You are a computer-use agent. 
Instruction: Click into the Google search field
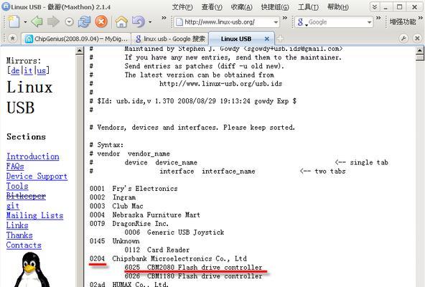tap(336, 22)
